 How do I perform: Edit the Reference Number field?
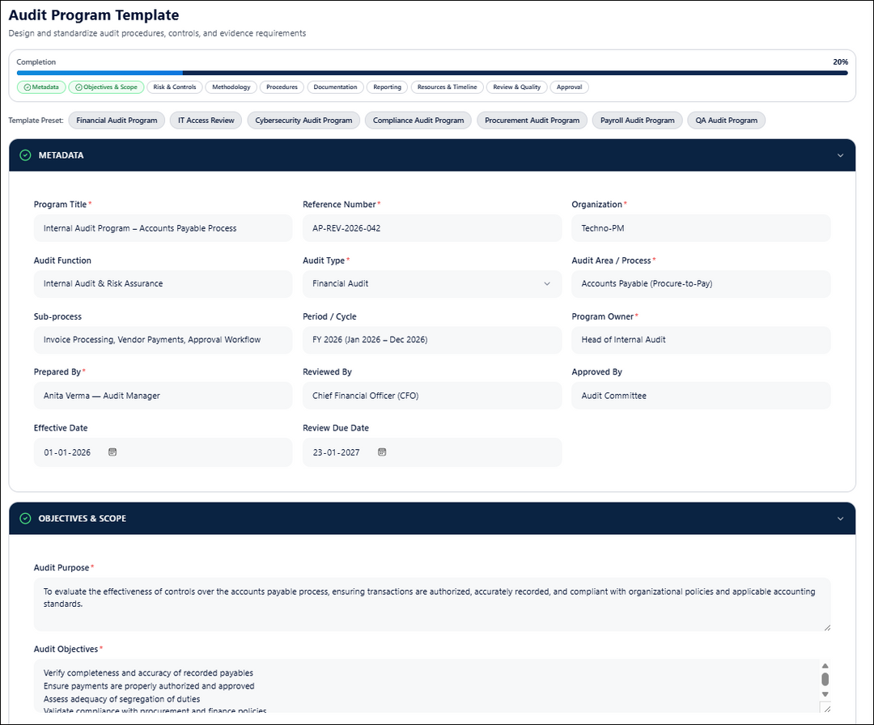(432, 228)
